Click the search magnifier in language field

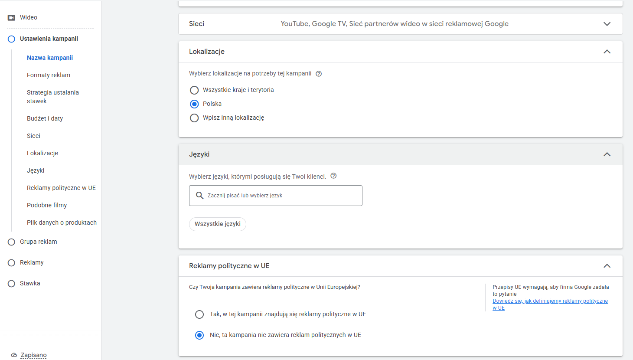coord(199,196)
